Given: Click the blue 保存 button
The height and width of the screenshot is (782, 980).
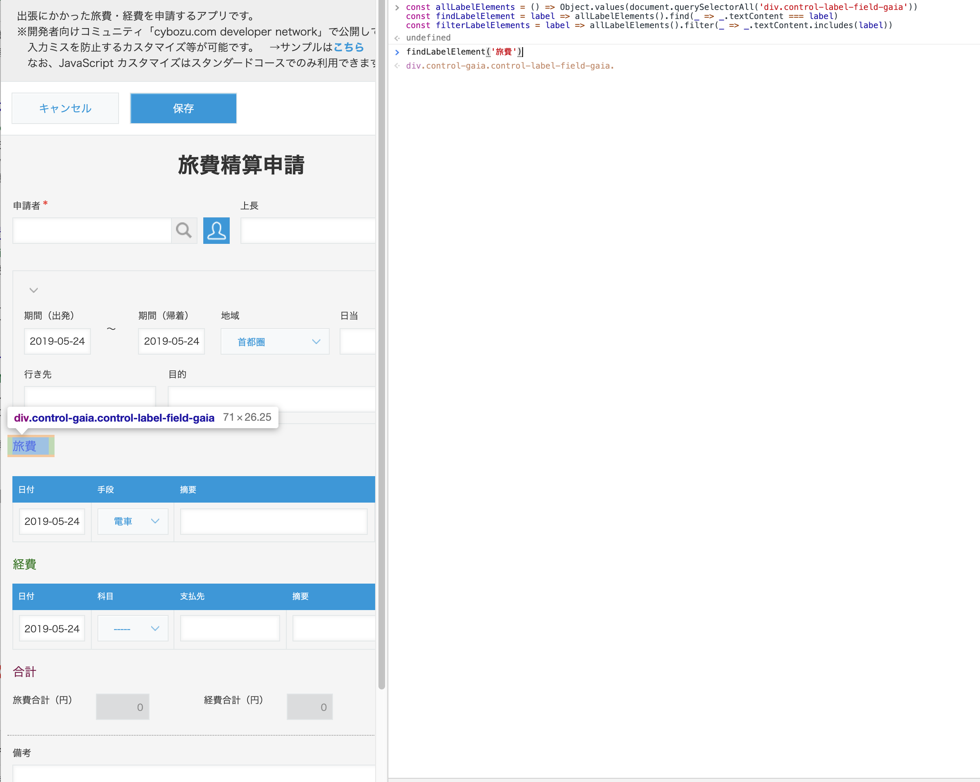Looking at the screenshot, I should coord(183,108).
